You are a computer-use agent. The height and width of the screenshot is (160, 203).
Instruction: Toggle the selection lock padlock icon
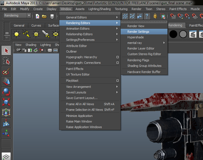[155, 16]
